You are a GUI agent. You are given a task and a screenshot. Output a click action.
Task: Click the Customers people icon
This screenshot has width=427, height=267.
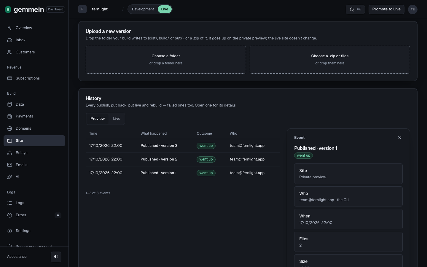[10, 52]
